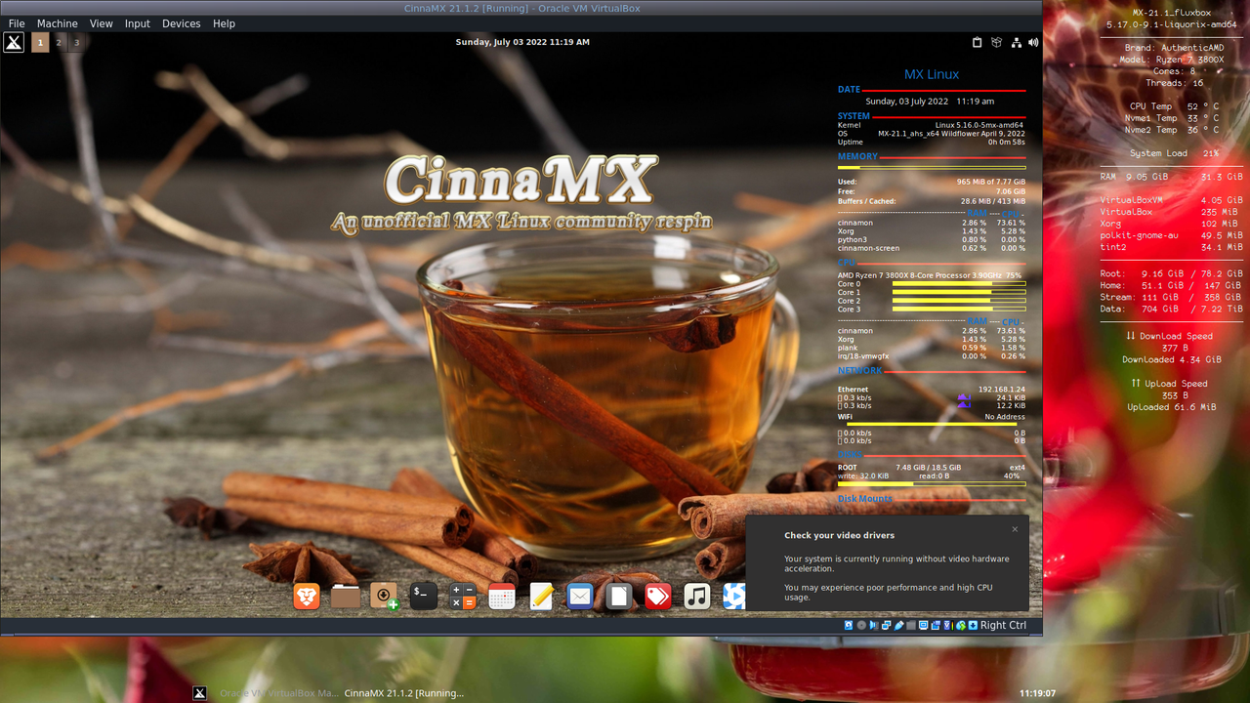1250x703 pixels.
Task: Open the file manager folder dock icon
Action: click(x=346, y=596)
